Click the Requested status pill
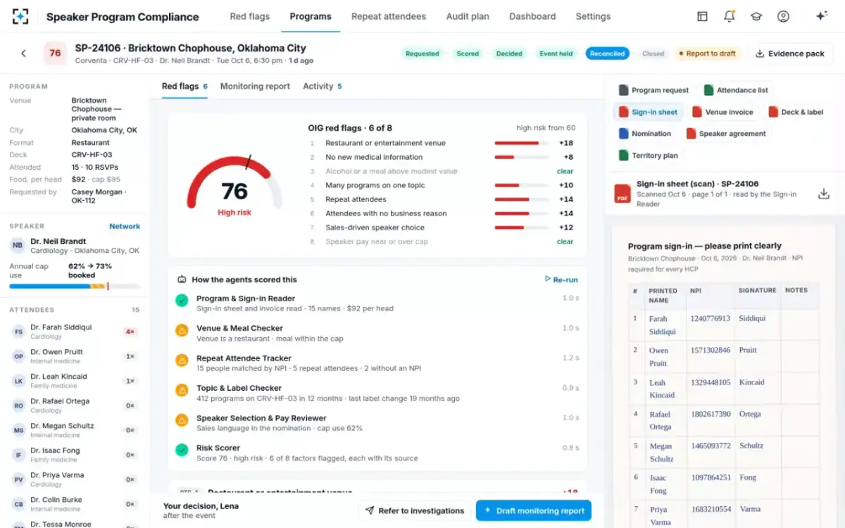Image resolution: width=845 pixels, height=528 pixels. (x=423, y=54)
